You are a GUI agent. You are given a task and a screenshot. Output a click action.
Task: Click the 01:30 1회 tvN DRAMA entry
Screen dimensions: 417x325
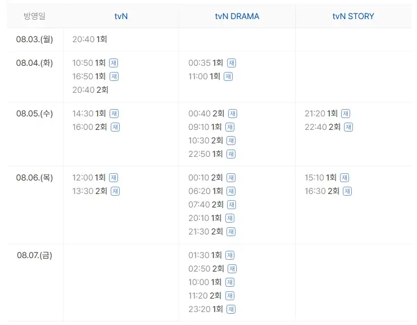pyautogui.click(x=205, y=255)
